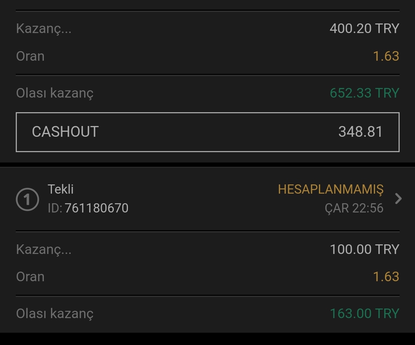Tap the 400.20 TRY stake amount
This screenshot has width=415, height=345.
364,28
